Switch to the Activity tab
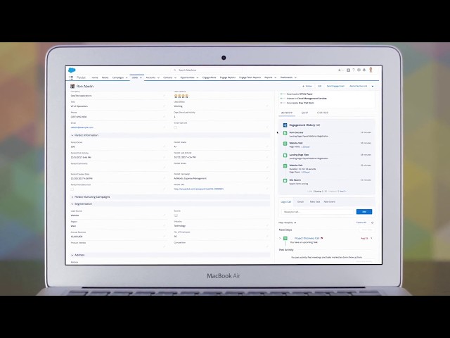The height and width of the screenshot is (338, 450). [287, 113]
